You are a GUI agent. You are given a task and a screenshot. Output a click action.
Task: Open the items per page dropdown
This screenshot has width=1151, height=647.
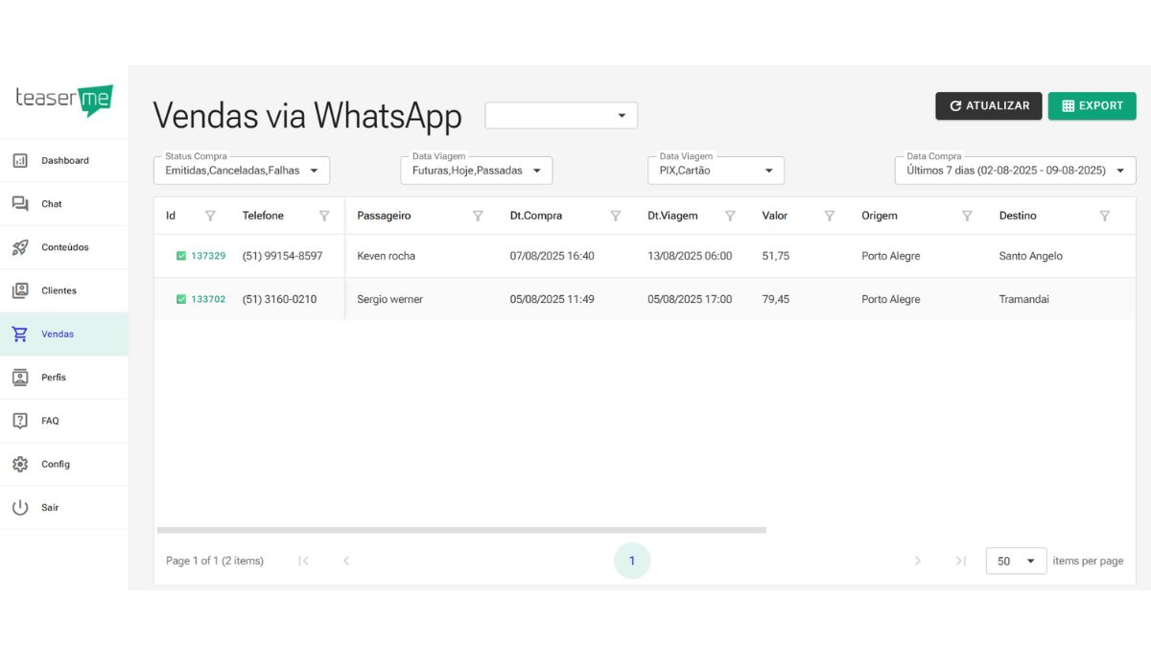click(x=1017, y=561)
